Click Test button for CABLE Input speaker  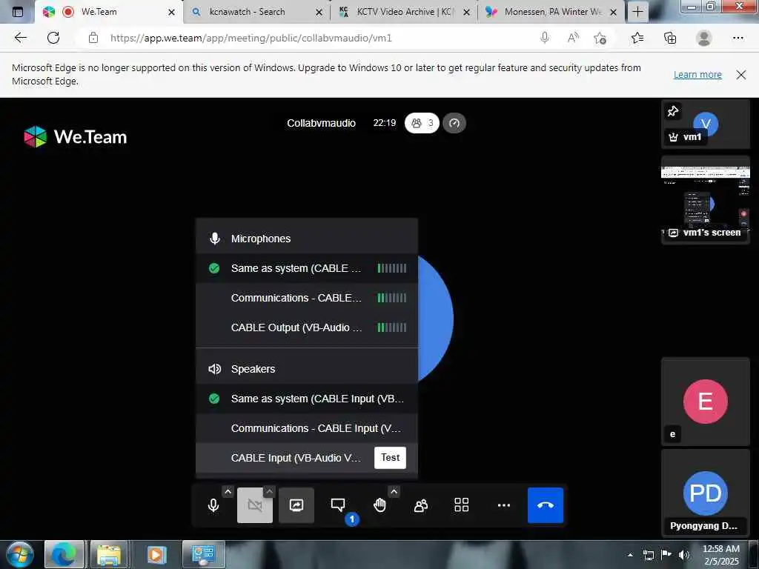coord(390,458)
